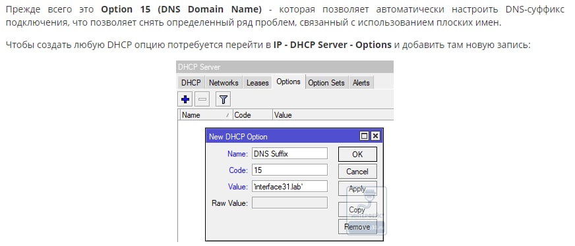Open the Option Sets tab

pos(326,83)
